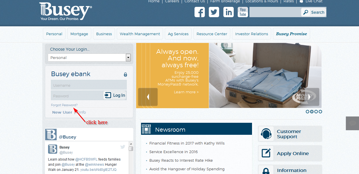359x174 pixels.
Task: Click the @Busey widget header logo
Action: tap(51, 135)
